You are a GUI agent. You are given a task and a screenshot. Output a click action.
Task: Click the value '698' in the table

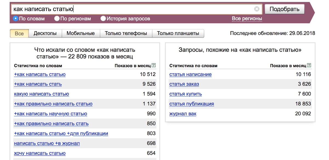pos(151,143)
